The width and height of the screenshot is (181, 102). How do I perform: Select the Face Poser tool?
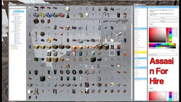pyautogui.click(x=137, y=62)
